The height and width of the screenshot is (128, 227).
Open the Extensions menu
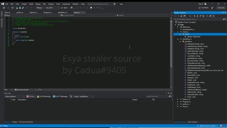click(x=66, y=4)
